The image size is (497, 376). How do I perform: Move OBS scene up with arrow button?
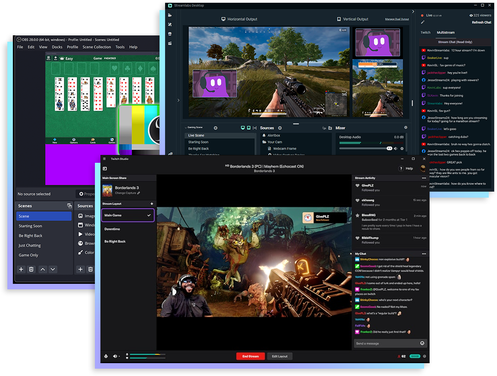(43, 269)
